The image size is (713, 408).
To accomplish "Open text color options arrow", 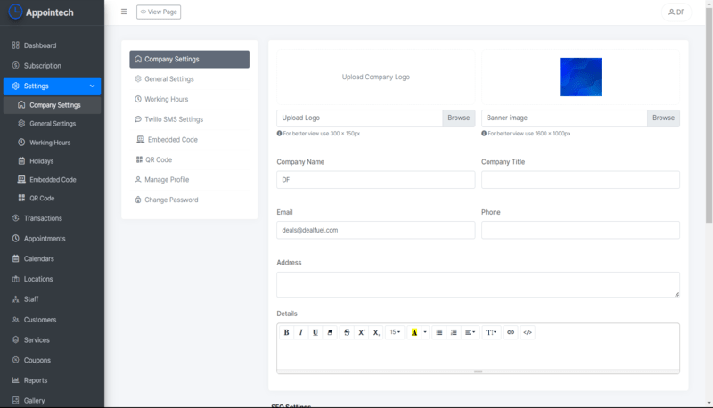I will [425, 332].
